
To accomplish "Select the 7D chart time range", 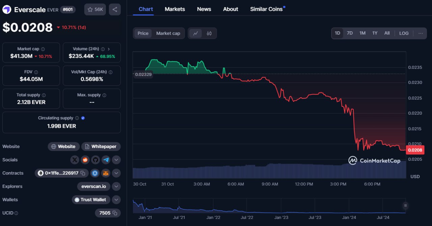I will tap(350, 33).
